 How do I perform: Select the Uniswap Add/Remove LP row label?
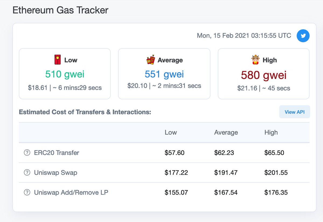[71, 192]
